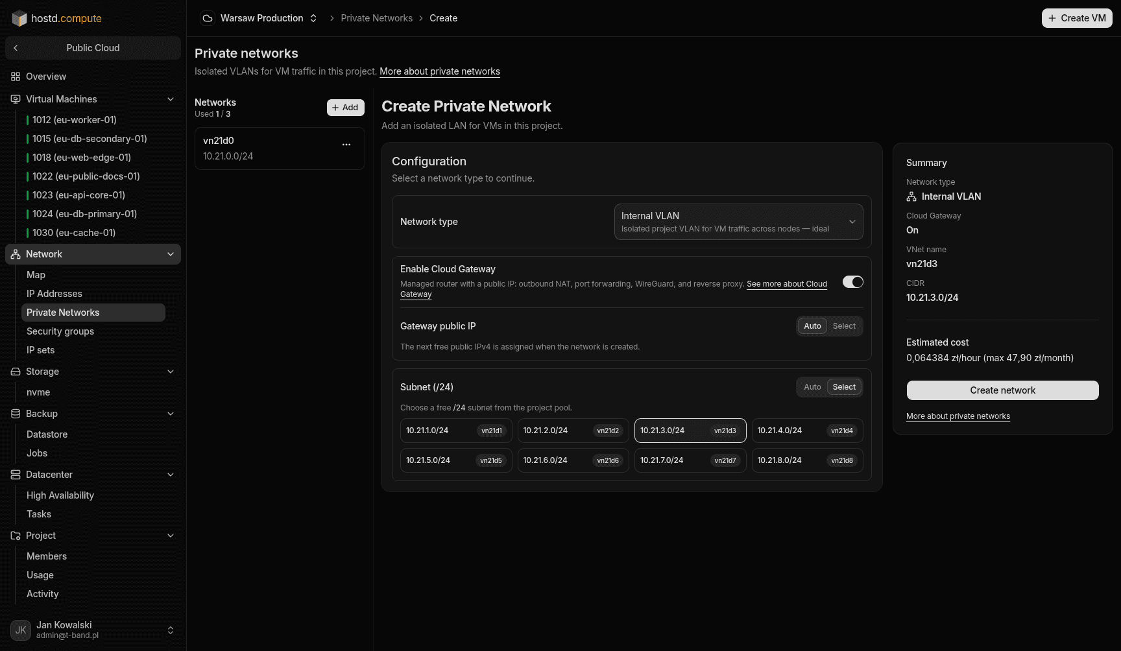This screenshot has height=651, width=1121.
Task: Add a new network with Add button
Action: 345,108
